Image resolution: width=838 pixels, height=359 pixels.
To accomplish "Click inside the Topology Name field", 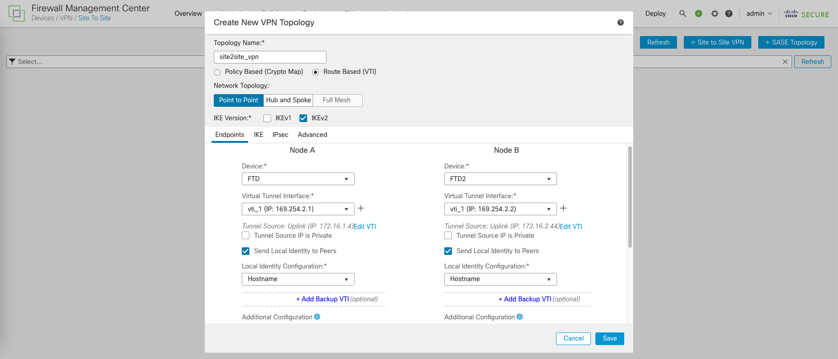I will click(x=270, y=57).
